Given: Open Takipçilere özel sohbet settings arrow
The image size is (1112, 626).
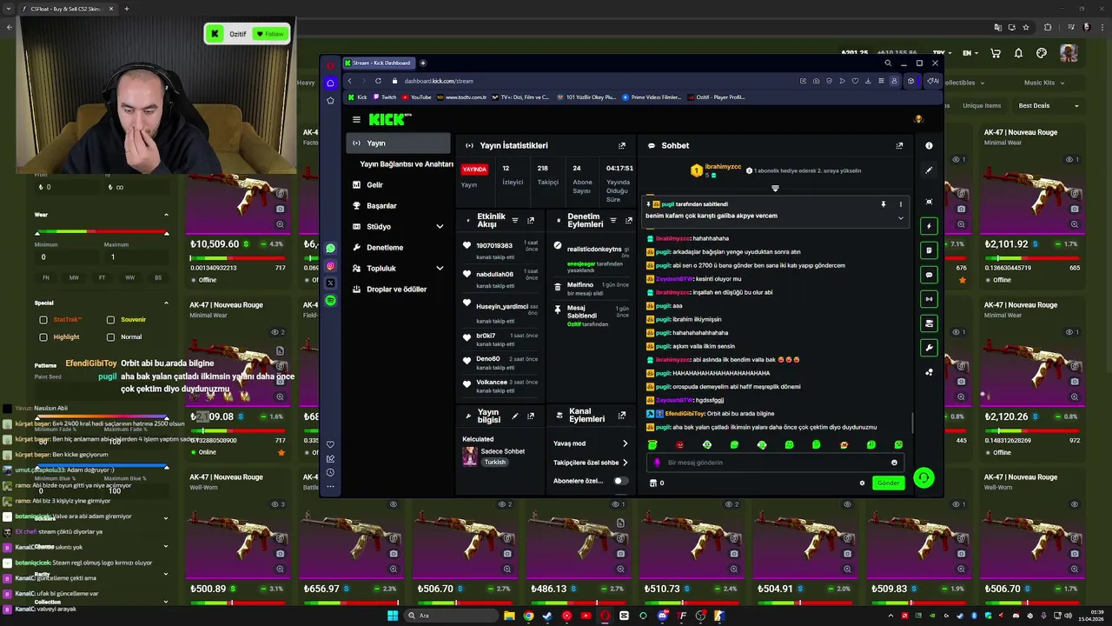Looking at the screenshot, I should (625, 463).
